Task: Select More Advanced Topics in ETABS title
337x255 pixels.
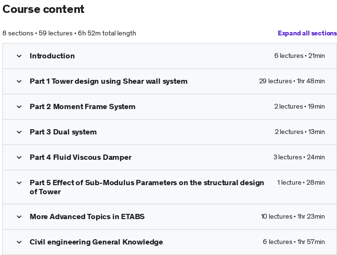Action: (87, 217)
